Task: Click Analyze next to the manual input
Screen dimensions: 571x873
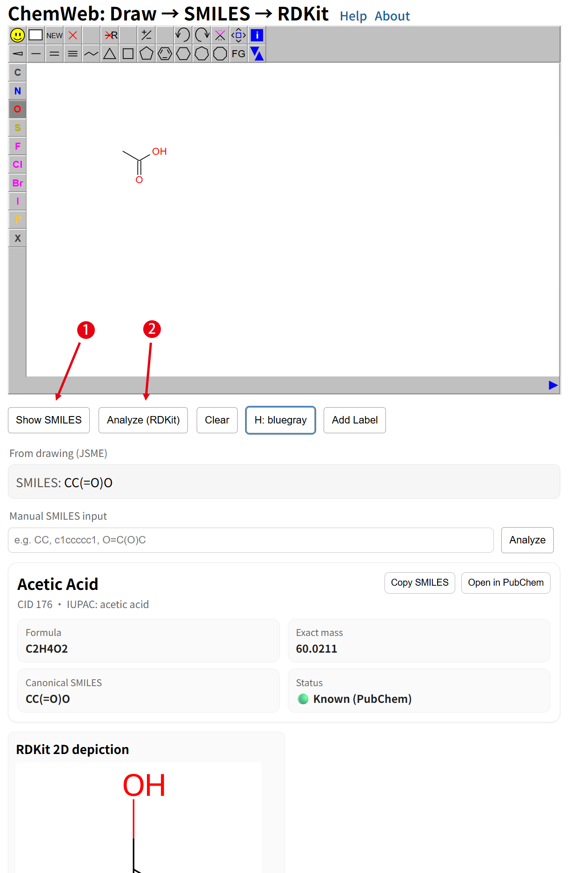Action: pyautogui.click(x=527, y=540)
